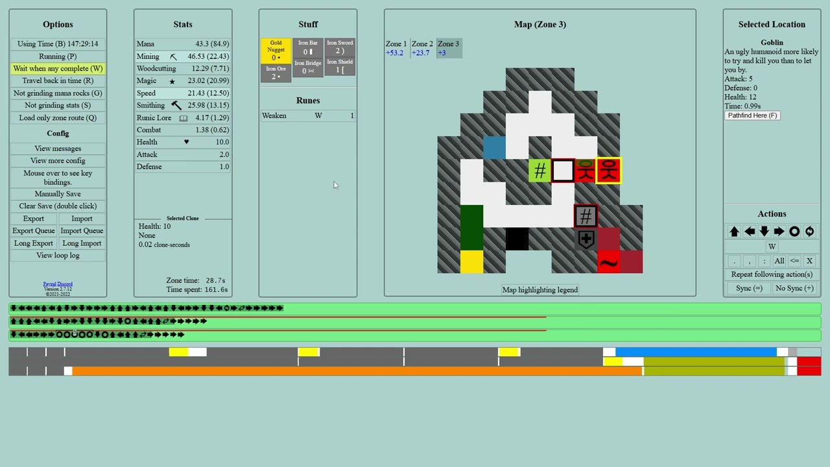
Task: Open the Discord link under Options
Action: point(65,284)
